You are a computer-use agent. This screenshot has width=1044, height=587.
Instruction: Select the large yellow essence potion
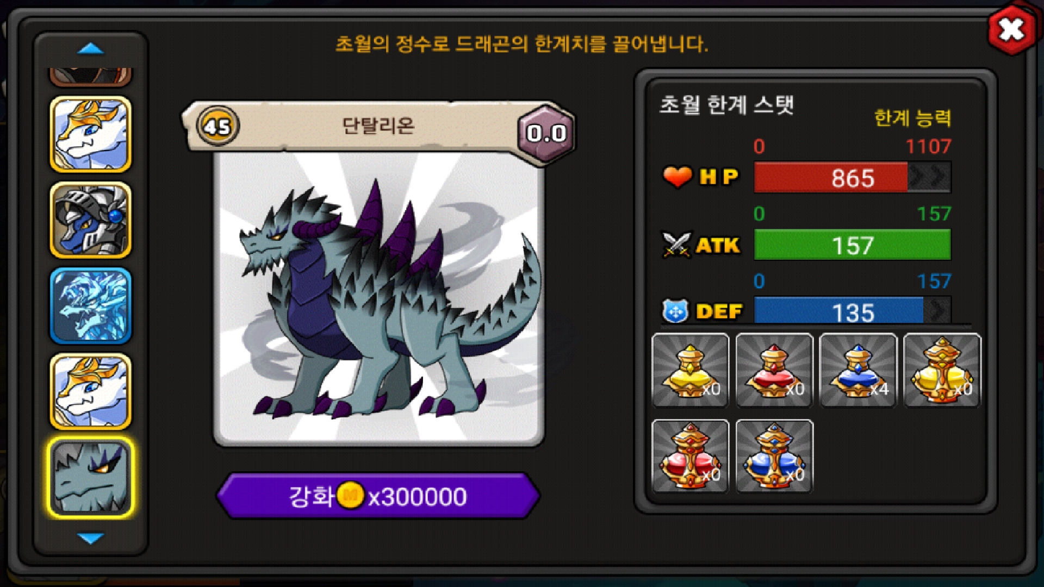click(x=942, y=370)
